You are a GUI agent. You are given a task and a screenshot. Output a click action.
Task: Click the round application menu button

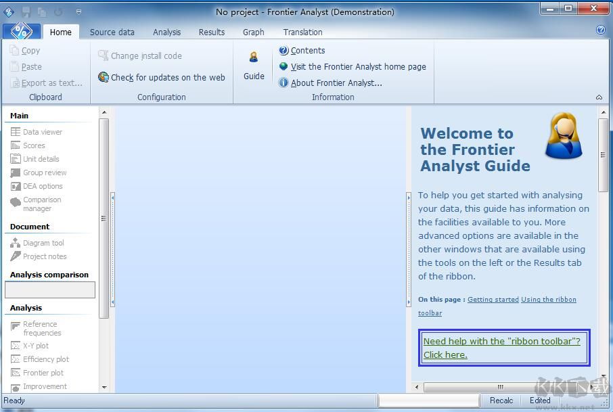[x=22, y=31]
